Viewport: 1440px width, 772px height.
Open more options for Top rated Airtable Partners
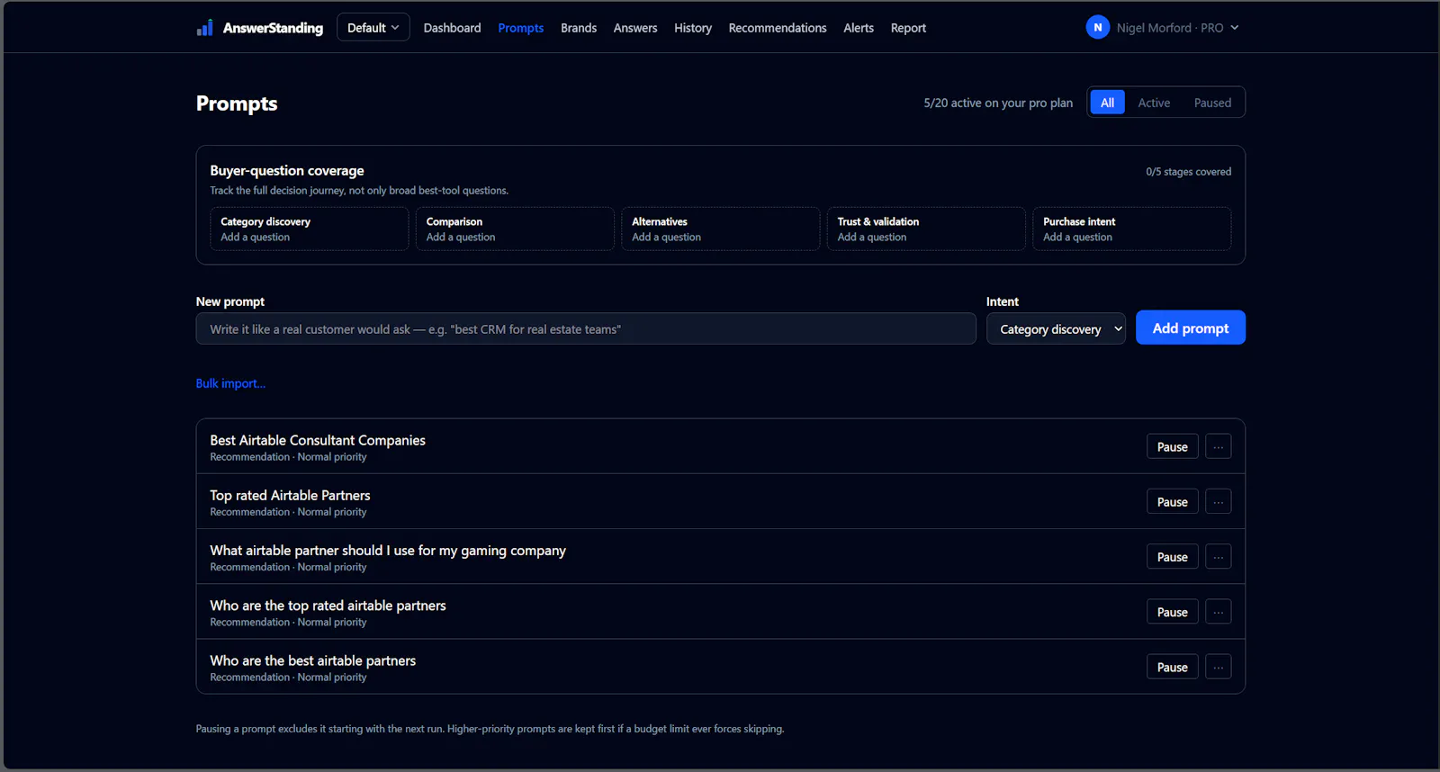(1218, 501)
